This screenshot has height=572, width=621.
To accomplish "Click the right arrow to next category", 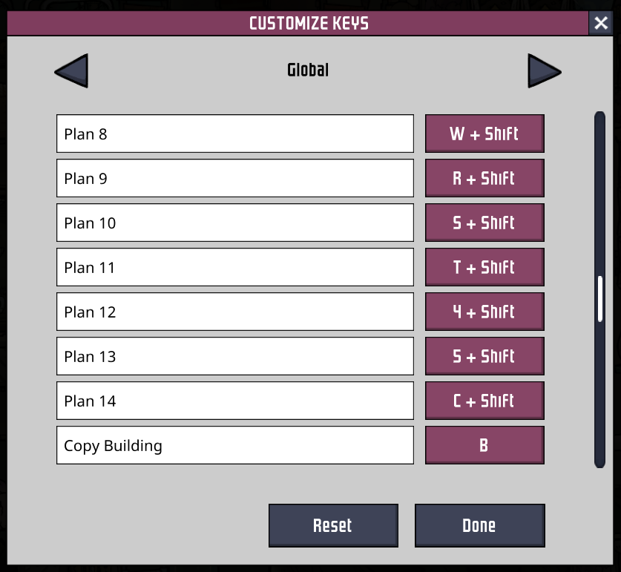I will pos(544,71).
